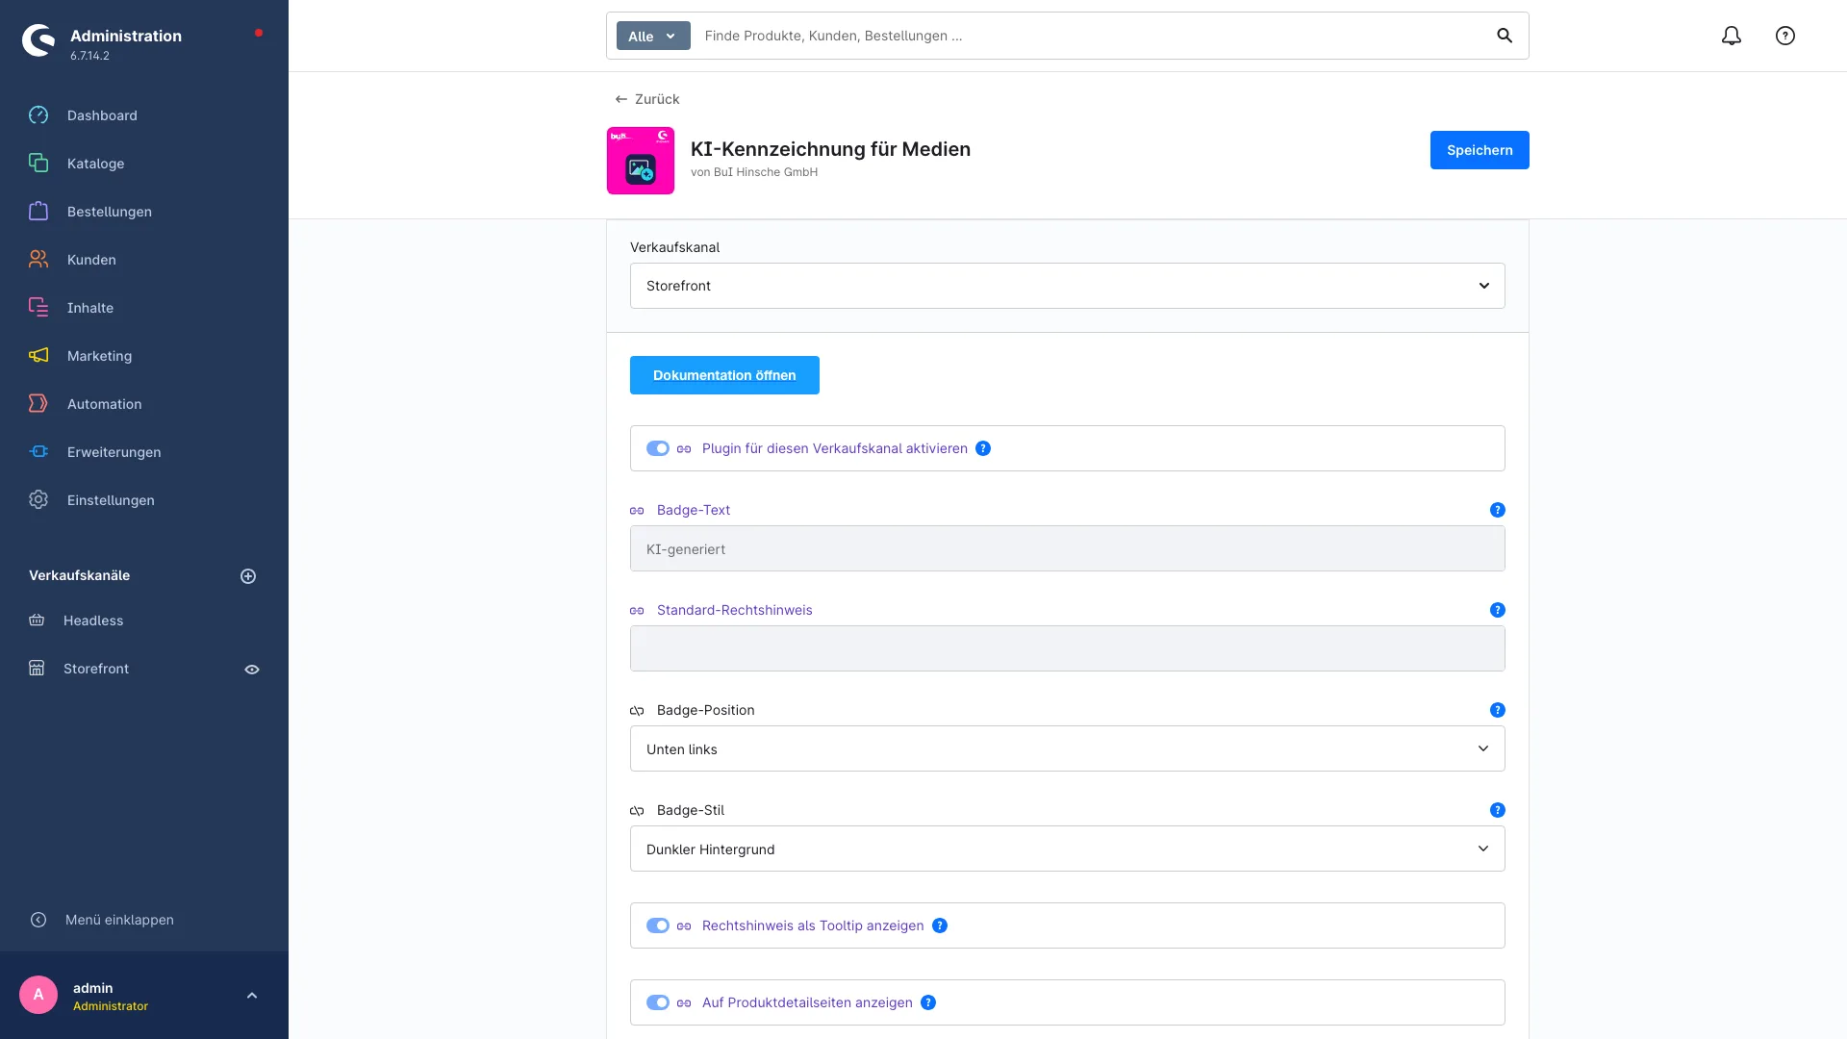The image size is (1847, 1039).
Task: Focus the global search field
Action: coord(1092,36)
